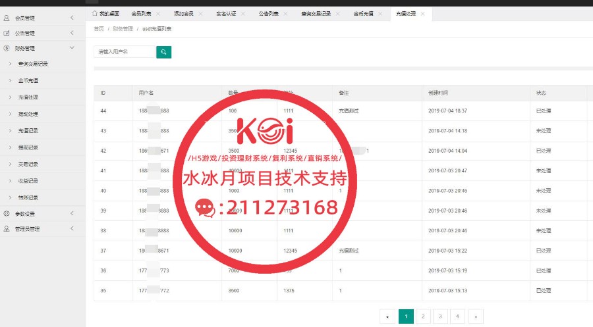Go to previous page with « button

(387, 316)
